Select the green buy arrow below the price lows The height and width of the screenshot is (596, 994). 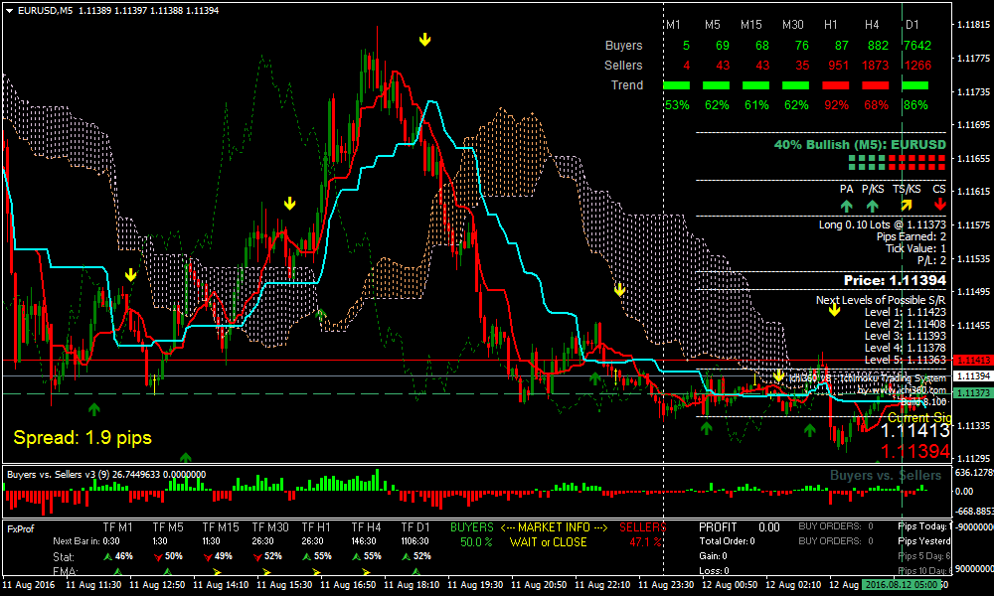click(94, 408)
